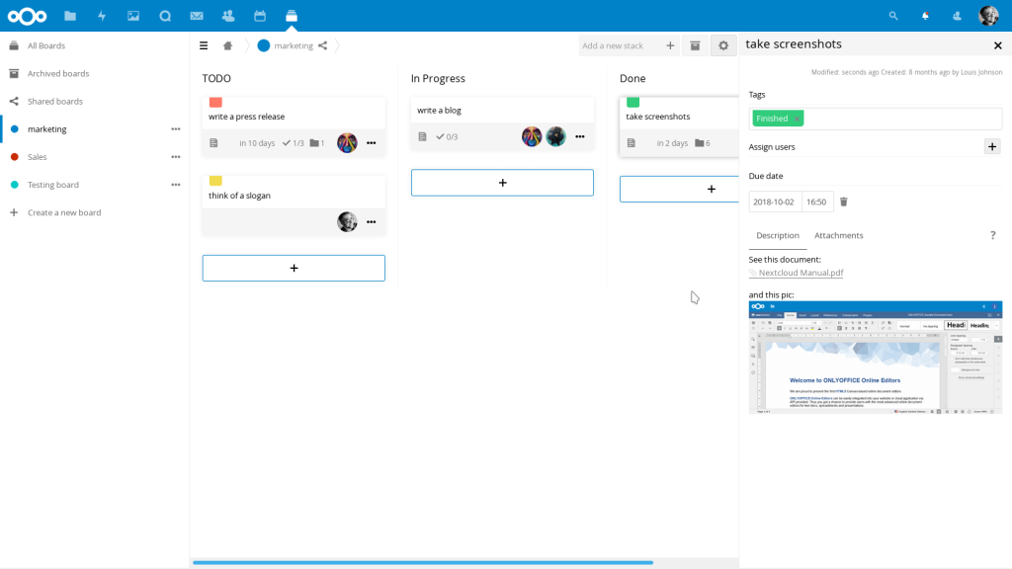The width and height of the screenshot is (1012, 569).
Task: Toggle the navigation sidebar with hamburger icon
Action: (x=204, y=45)
